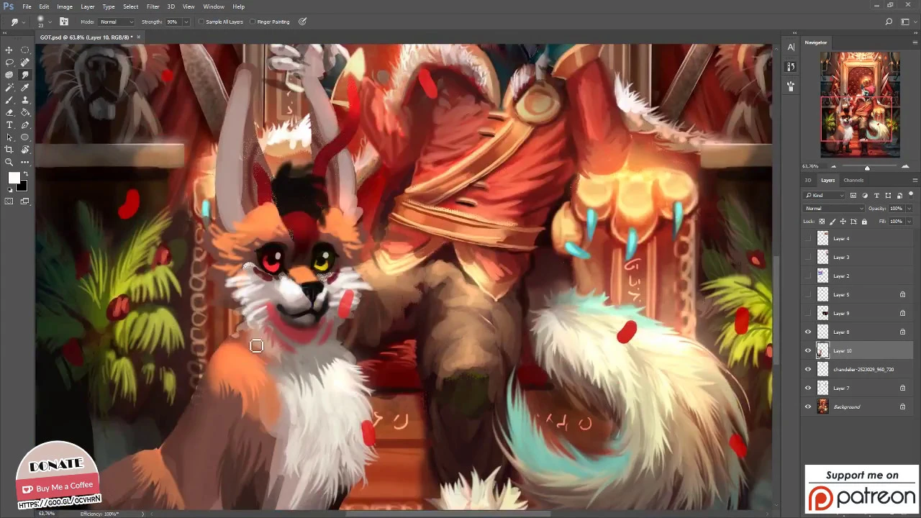Change screen mode from the toolbox
The width and height of the screenshot is (921, 518).
click(25, 201)
